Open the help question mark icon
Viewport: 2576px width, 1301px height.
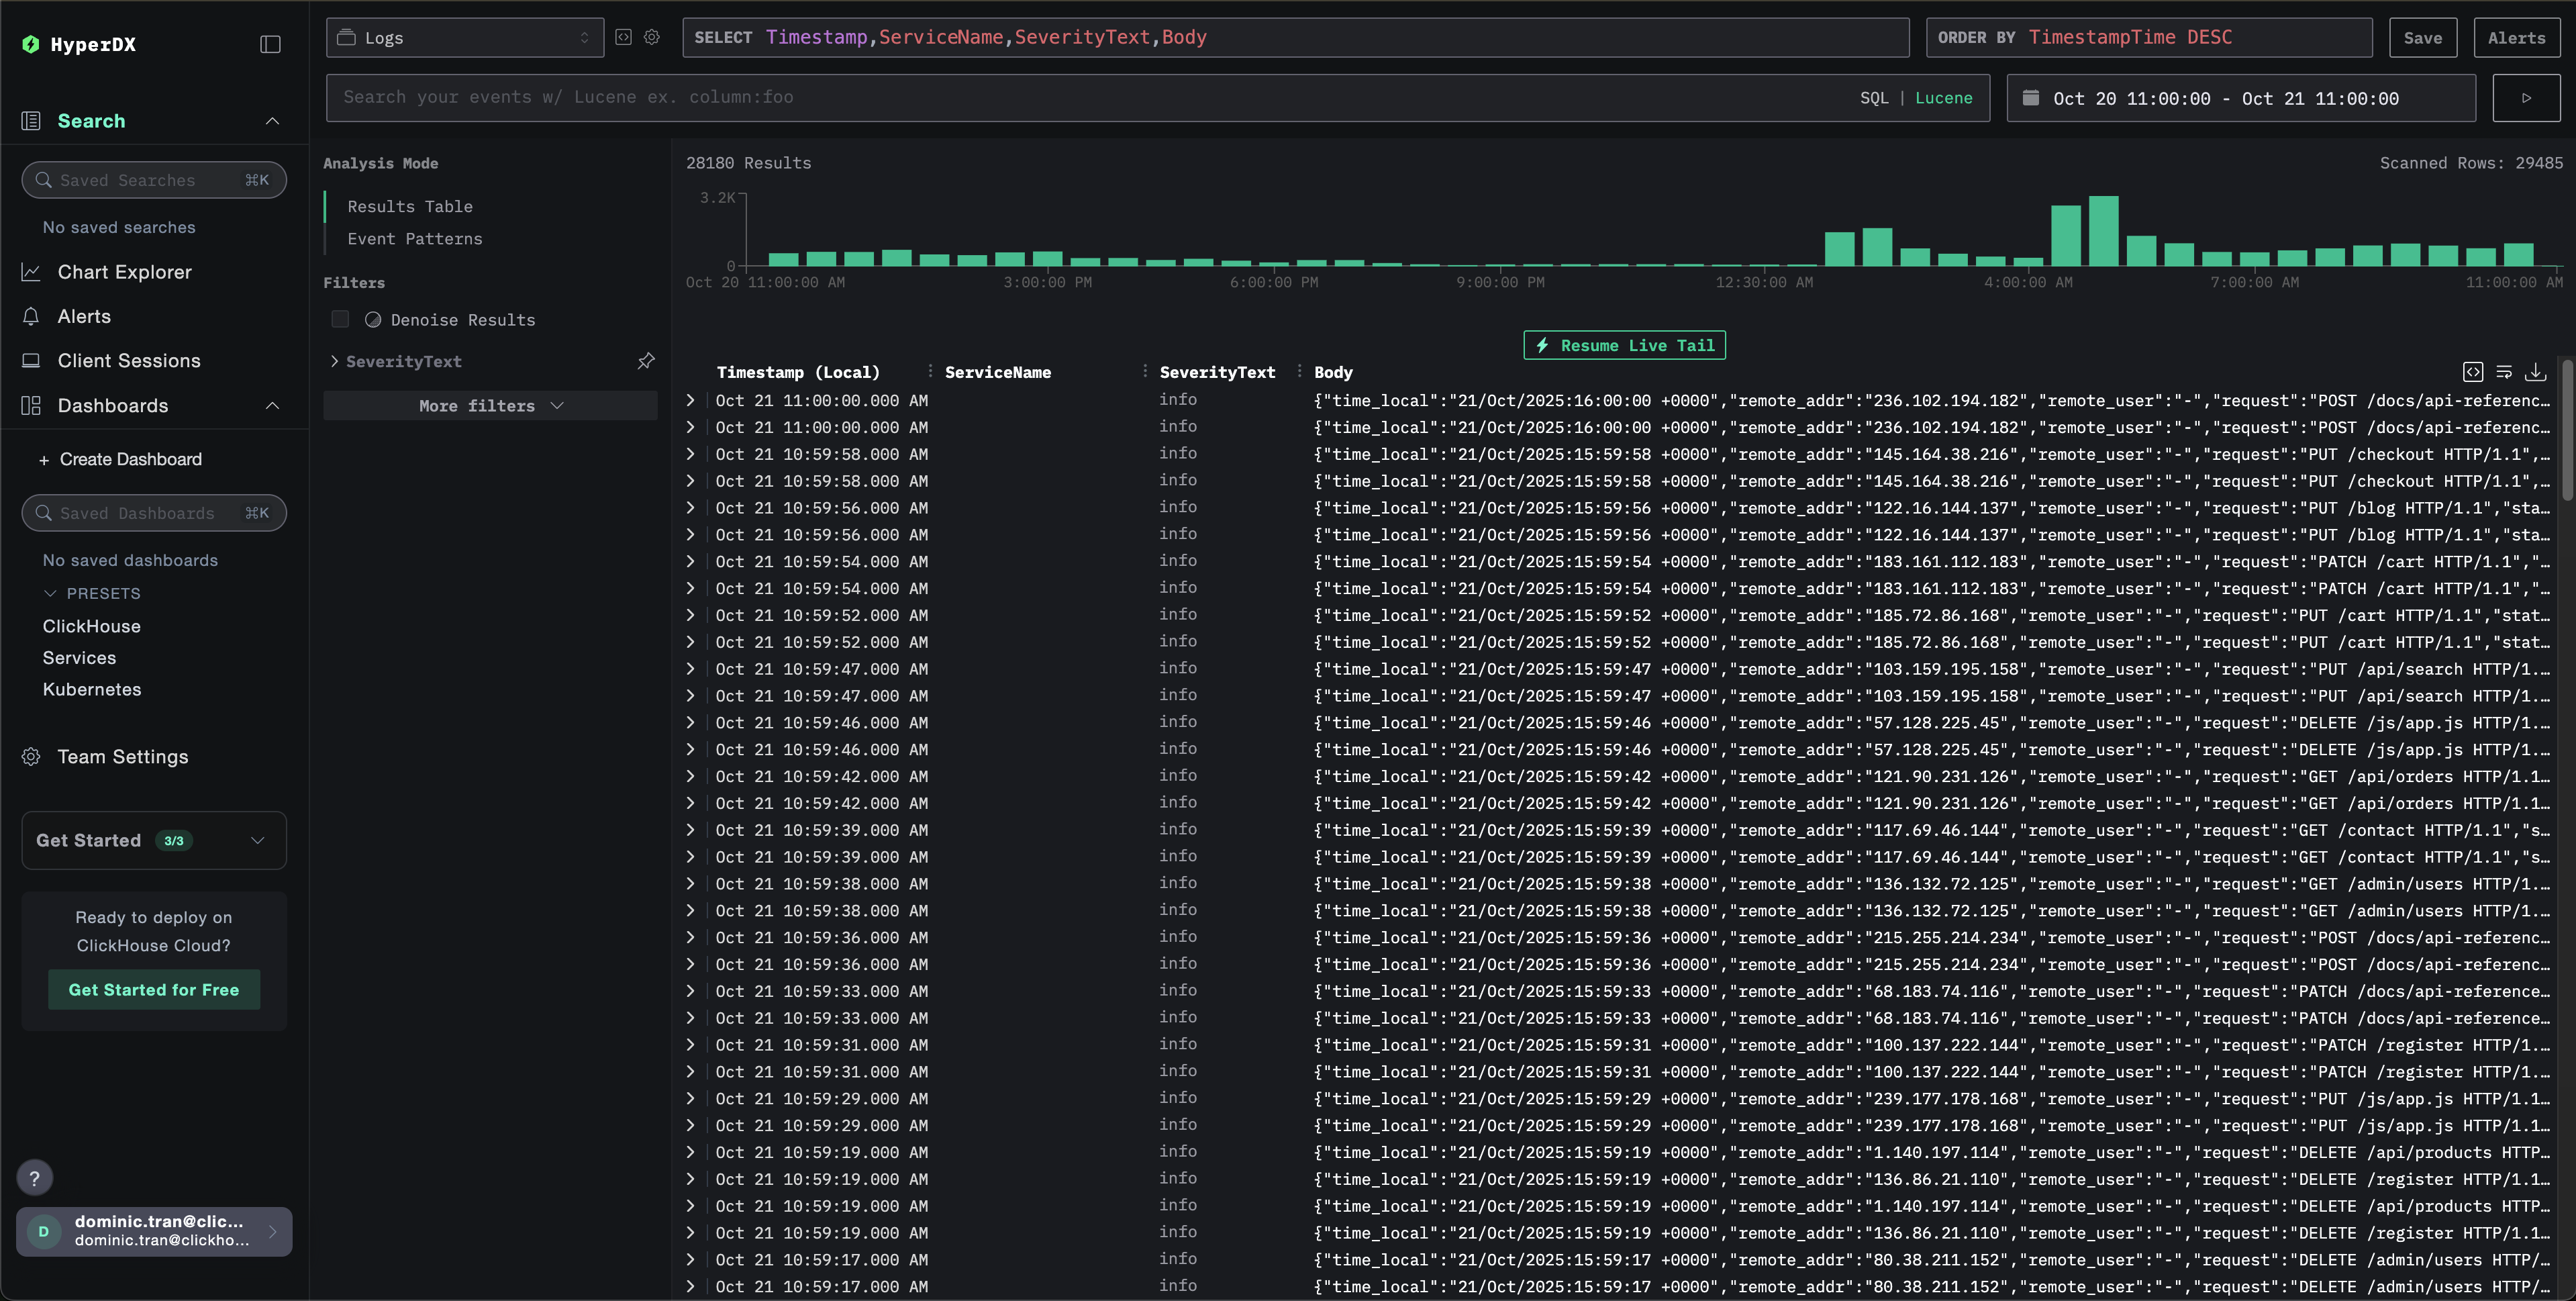(x=34, y=1178)
